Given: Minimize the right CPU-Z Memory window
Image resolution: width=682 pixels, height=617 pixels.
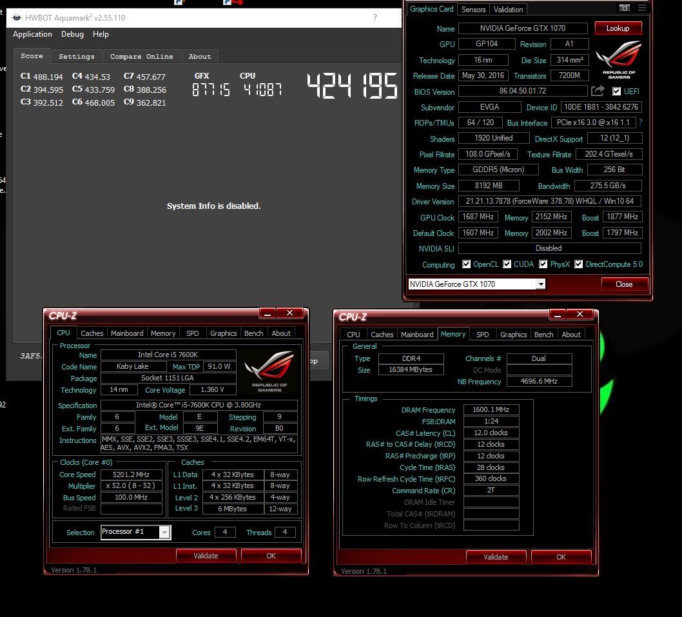Looking at the screenshot, I should 558,315.
